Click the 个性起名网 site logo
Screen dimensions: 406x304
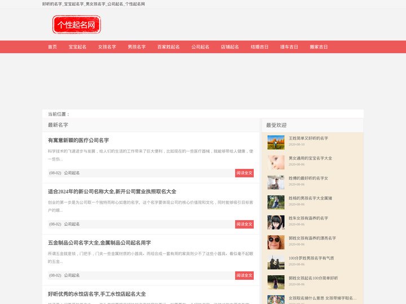pyautogui.click(x=77, y=25)
